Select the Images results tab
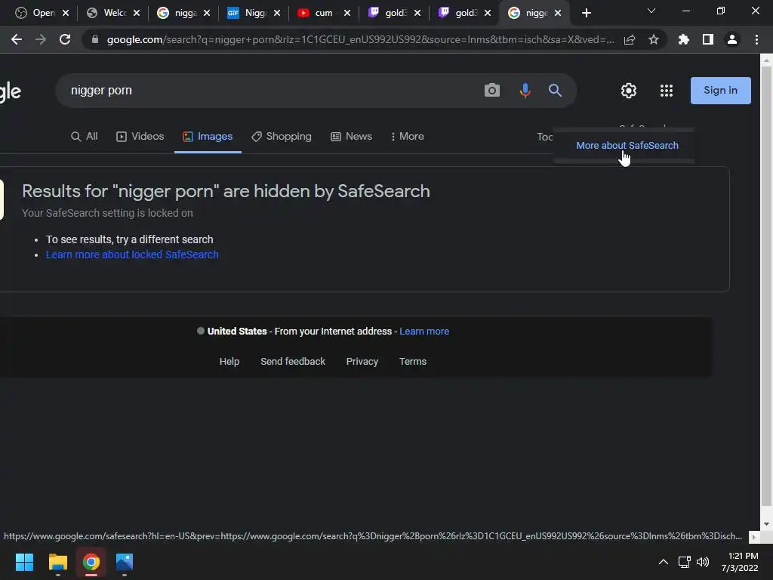Viewport: 773px width, 580px height. 208,137
